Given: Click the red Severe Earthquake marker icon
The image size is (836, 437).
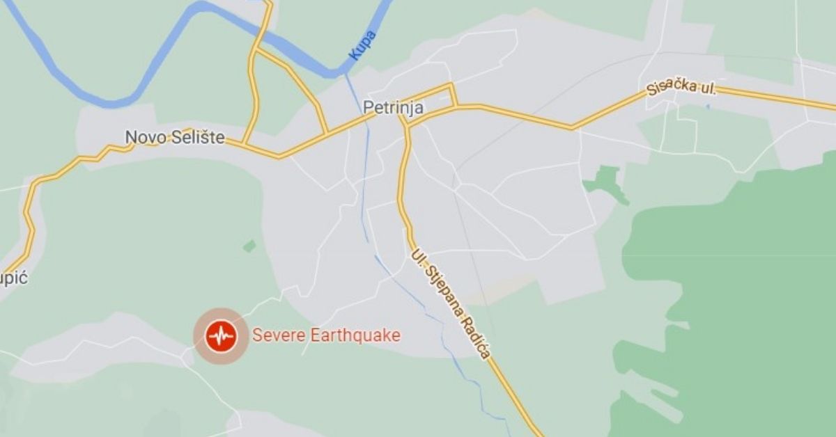Looking at the screenshot, I should 222,336.
